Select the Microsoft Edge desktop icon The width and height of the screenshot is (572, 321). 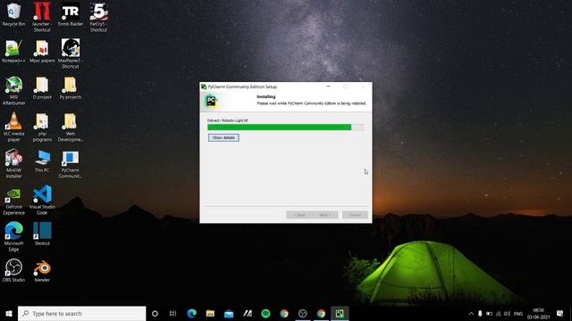click(13, 236)
